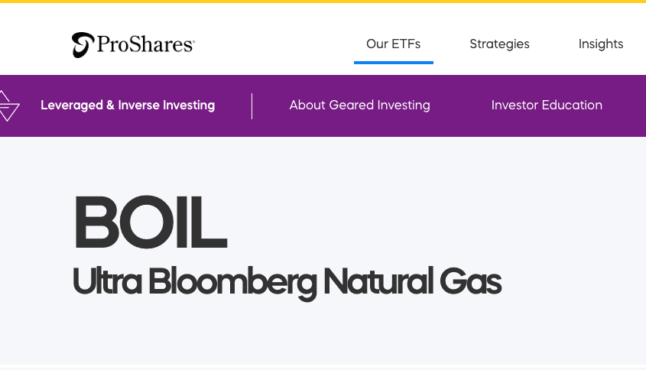Click the vertical divider in the purple bar
The image size is (646, 370).
pos(252,105)
